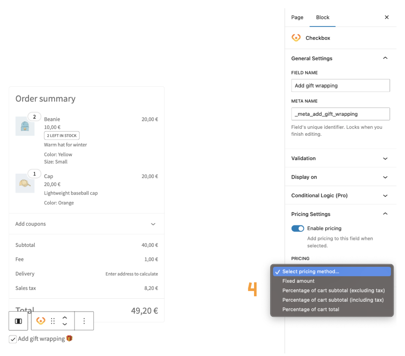Expand the Add coupons row
This screenshot has width=405, height=356.
pos(153,224)
